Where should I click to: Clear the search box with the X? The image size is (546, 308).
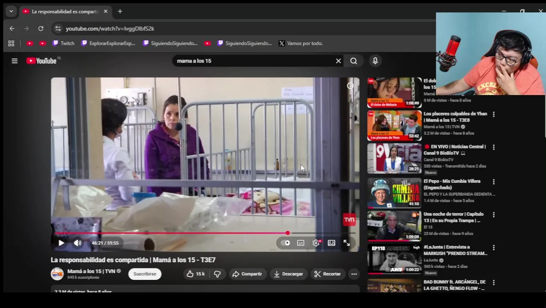338,61
